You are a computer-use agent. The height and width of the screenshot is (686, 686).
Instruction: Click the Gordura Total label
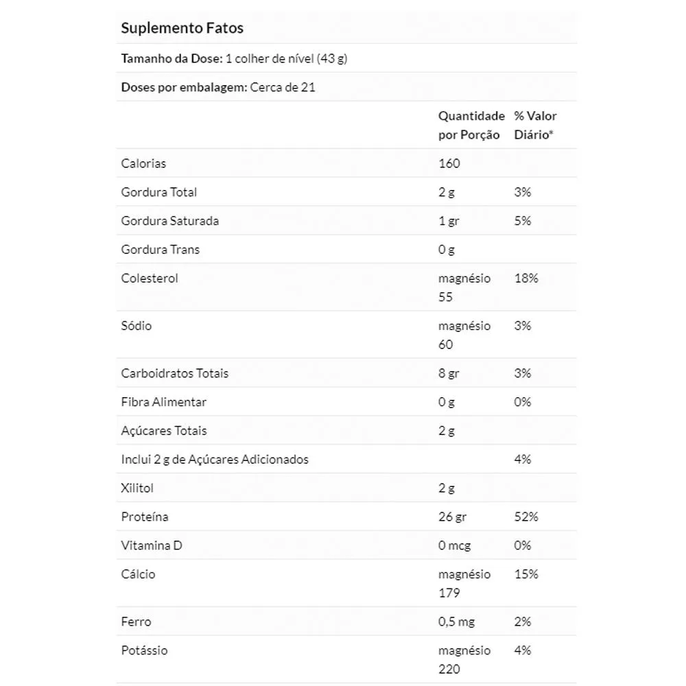point(159,192)
